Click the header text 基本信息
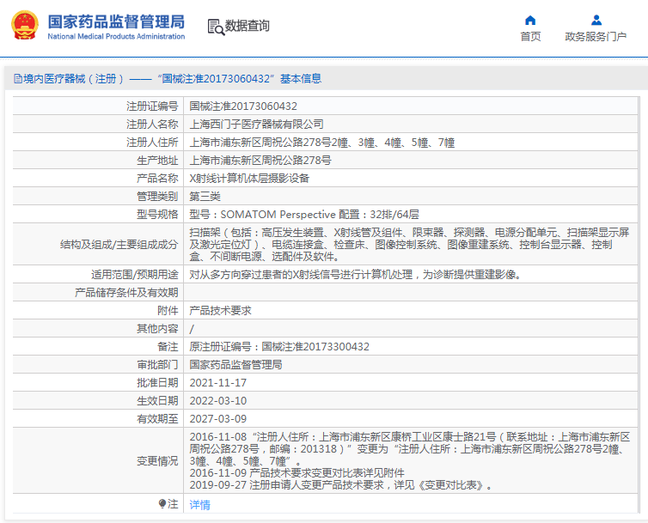Screen dimensions: 648x523 (x=301, y=78)
